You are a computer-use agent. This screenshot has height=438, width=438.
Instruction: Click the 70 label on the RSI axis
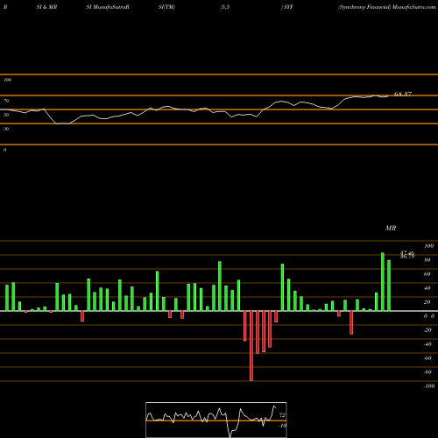coord(6,101)
